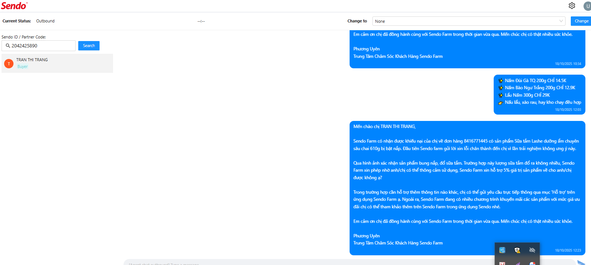This screenshot has height=265, width=591.
Task: Click the Buyer label under TRAN THI TRANG
Action: pyautogui.click(x=22, y=66)
